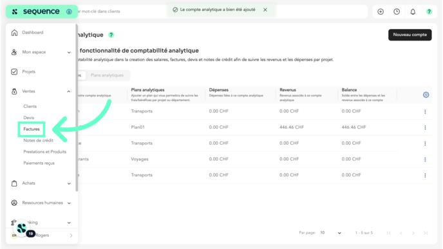Click the Plans analytiques column header
Viewport: 443px width, 249px height.
point(147,90)
